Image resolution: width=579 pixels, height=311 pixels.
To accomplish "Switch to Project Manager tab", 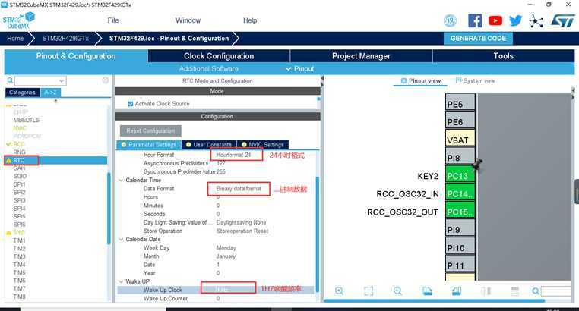I will coord(361,56).
